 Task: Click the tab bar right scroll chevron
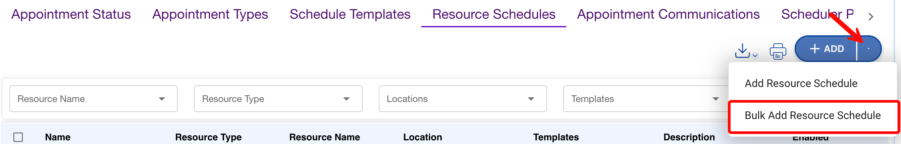pyautogui.click(x=870, y=17)
